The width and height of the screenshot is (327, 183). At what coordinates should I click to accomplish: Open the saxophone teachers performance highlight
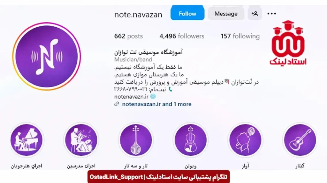pos(81,140)
